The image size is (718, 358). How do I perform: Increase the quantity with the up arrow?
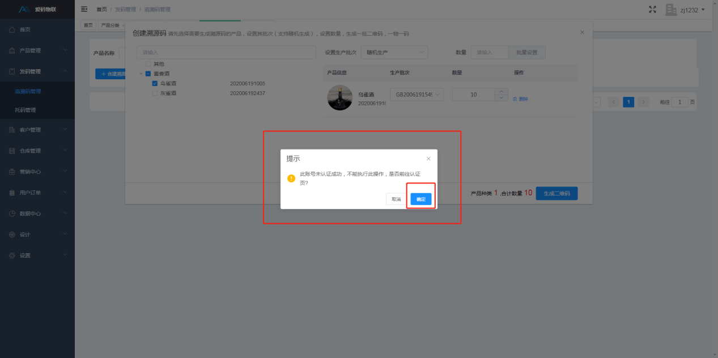tap(502, 91)
